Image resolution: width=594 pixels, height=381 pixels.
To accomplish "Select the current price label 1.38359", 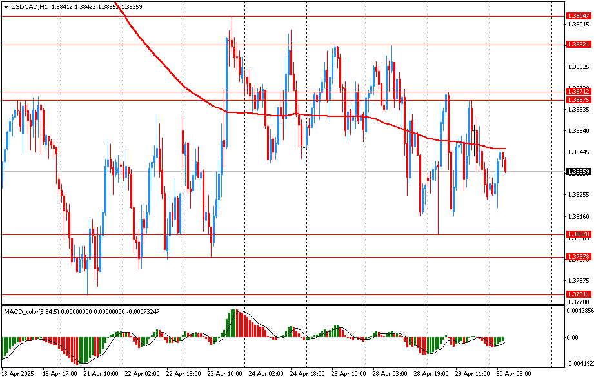I will 577,172.
